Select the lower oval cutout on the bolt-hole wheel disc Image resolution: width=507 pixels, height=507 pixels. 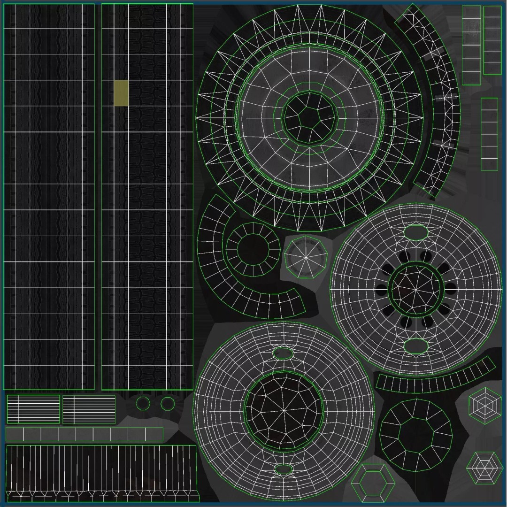(x=416, y=346)
